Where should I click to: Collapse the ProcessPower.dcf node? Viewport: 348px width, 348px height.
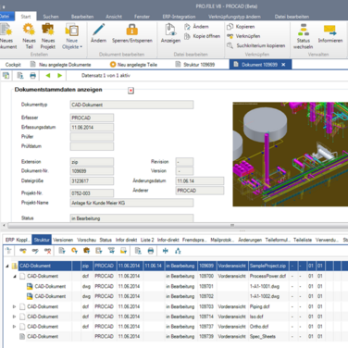(14, 276)
